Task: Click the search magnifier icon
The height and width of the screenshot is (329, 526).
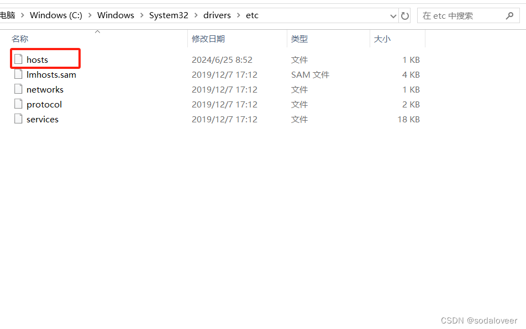Action: (x=509, y=15)
